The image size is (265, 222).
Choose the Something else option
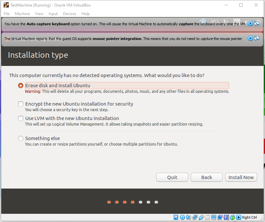point(21,138)
